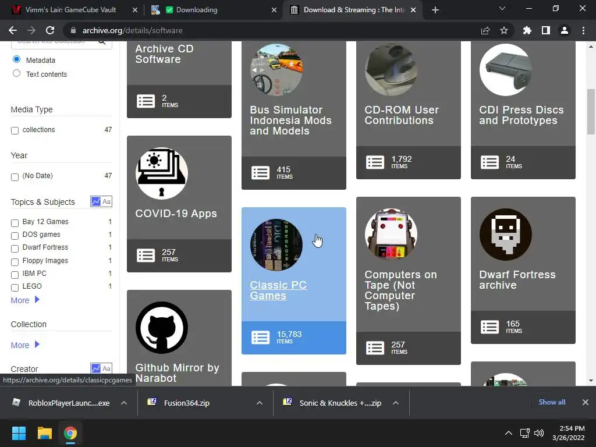Image resolution: width=596 pixels, height=447 pixels.
Task: Open File Explorer from the taskbar
Action: [44, 433]
